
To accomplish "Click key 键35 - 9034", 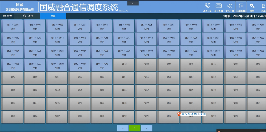I will click(235, 52).
